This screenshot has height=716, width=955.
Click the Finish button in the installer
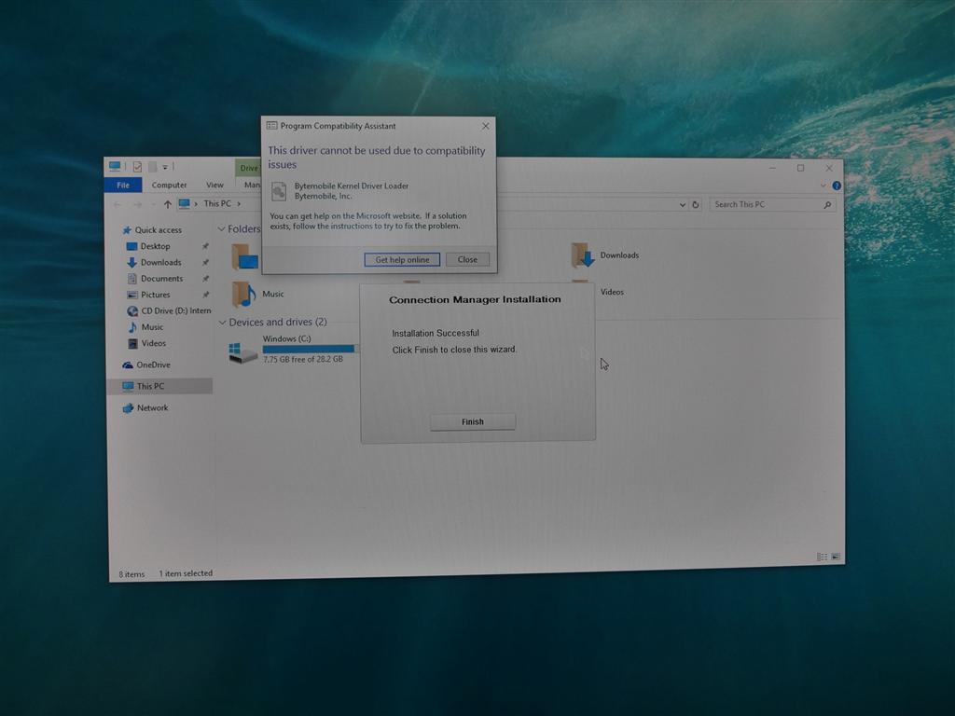tap(472, 421)
